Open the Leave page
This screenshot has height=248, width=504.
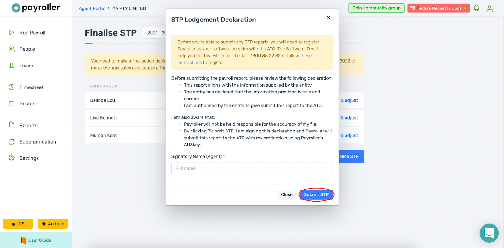[x=26, y=65]
